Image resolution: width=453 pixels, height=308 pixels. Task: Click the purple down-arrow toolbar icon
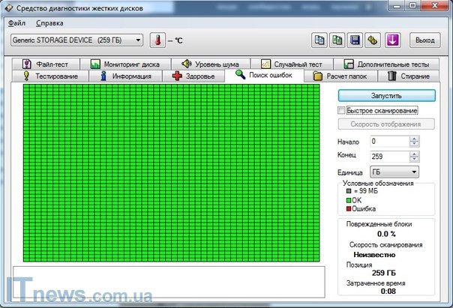tap(393, 40)
